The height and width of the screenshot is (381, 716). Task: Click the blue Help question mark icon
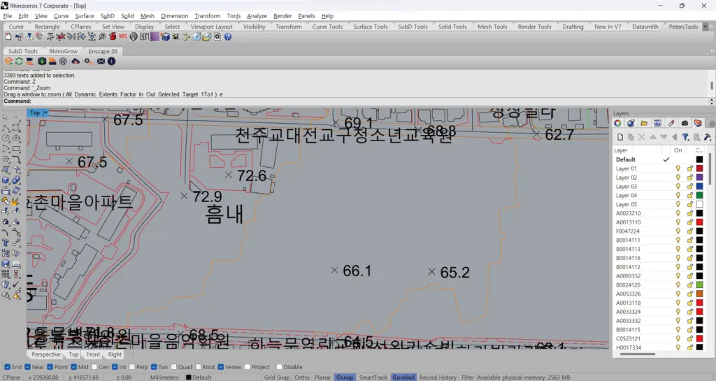pyautogui.click(x=228, y=36)
